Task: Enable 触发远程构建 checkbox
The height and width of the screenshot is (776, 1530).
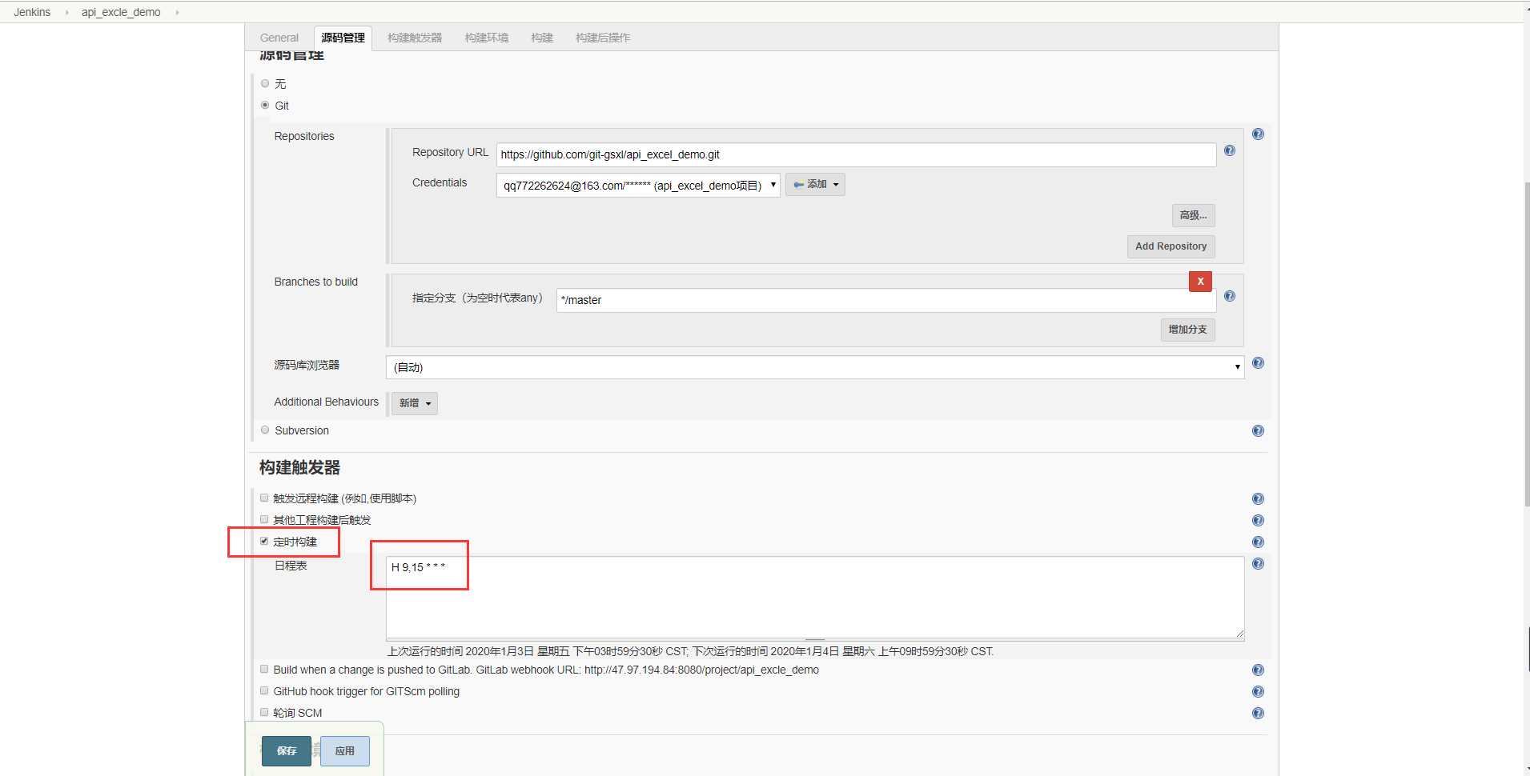Action: [264, 498]
